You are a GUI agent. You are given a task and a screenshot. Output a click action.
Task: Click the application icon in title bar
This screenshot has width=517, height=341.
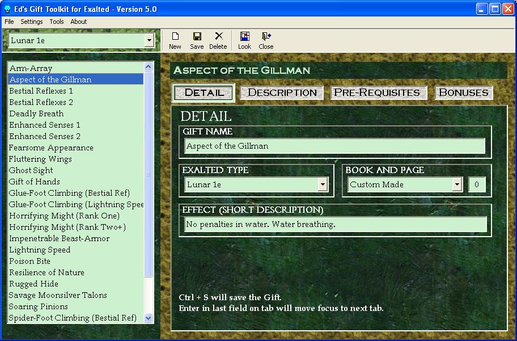tap(7, 9)
